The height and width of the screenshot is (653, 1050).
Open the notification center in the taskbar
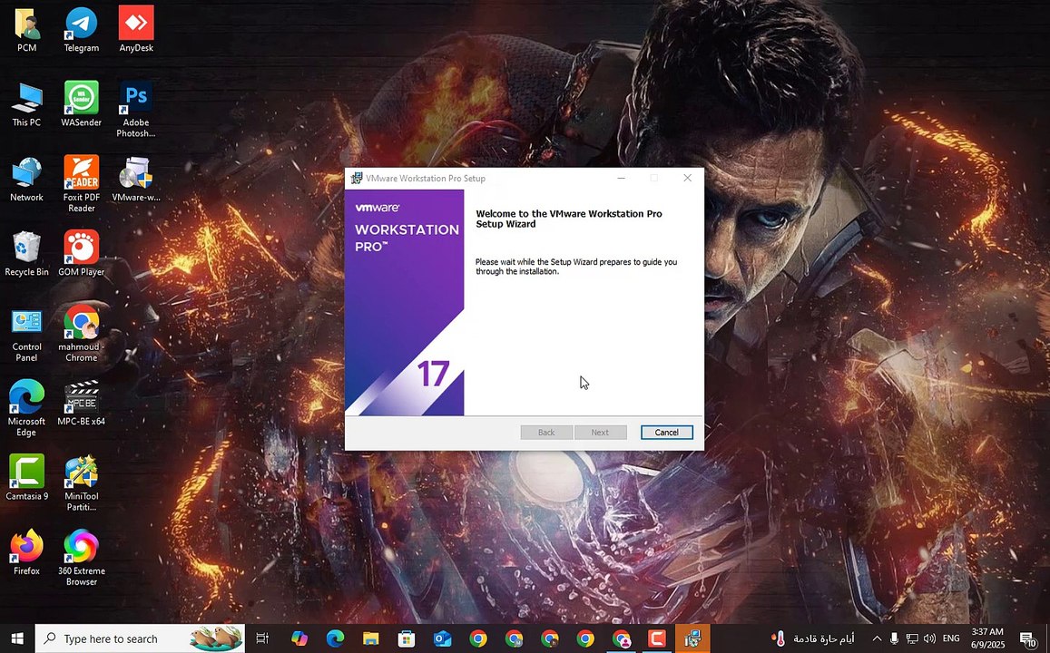pos(1027,638)
